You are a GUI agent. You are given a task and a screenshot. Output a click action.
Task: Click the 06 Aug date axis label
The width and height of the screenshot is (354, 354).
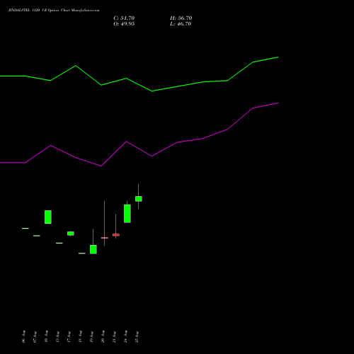pyautogui.click(x=23, y=336)
